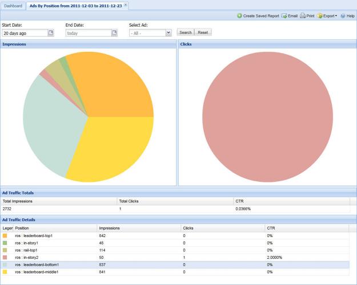This screenshot has height=285, width=357.
Task: Sort by the Impressions column header
Action: tap(139, 228)
